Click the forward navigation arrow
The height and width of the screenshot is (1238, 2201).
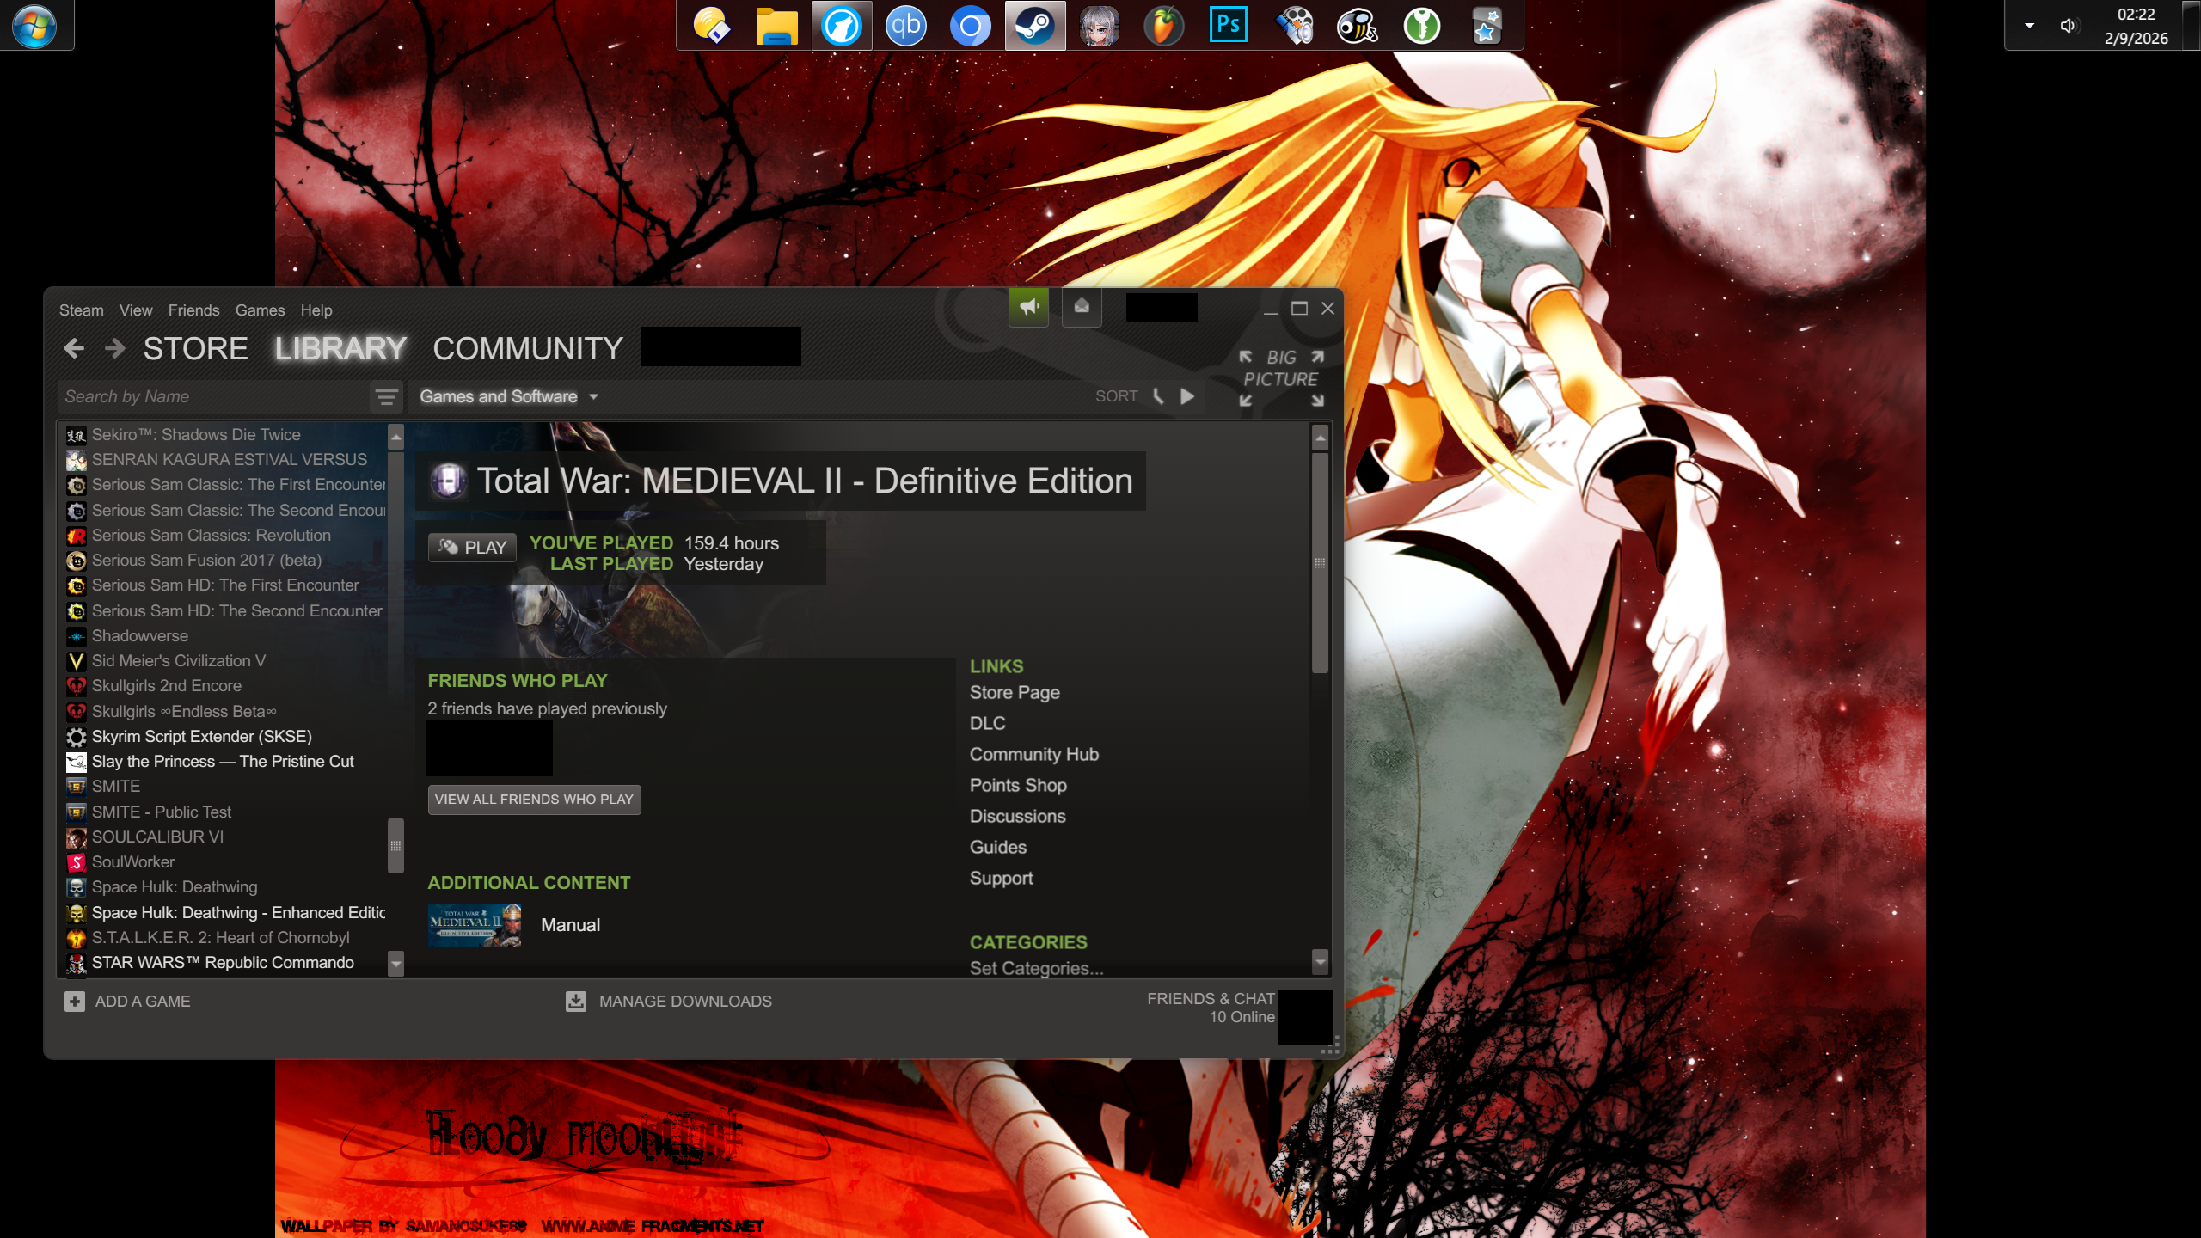[114, 348]
